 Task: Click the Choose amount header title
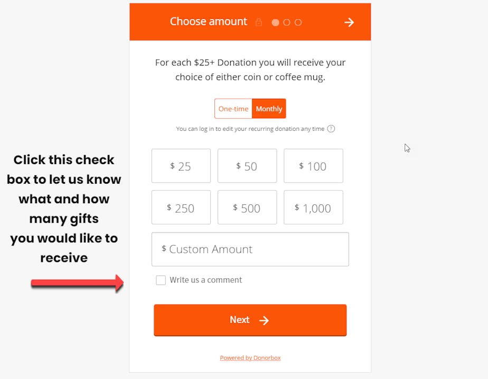pyautogui.click(x=209, y=22)
